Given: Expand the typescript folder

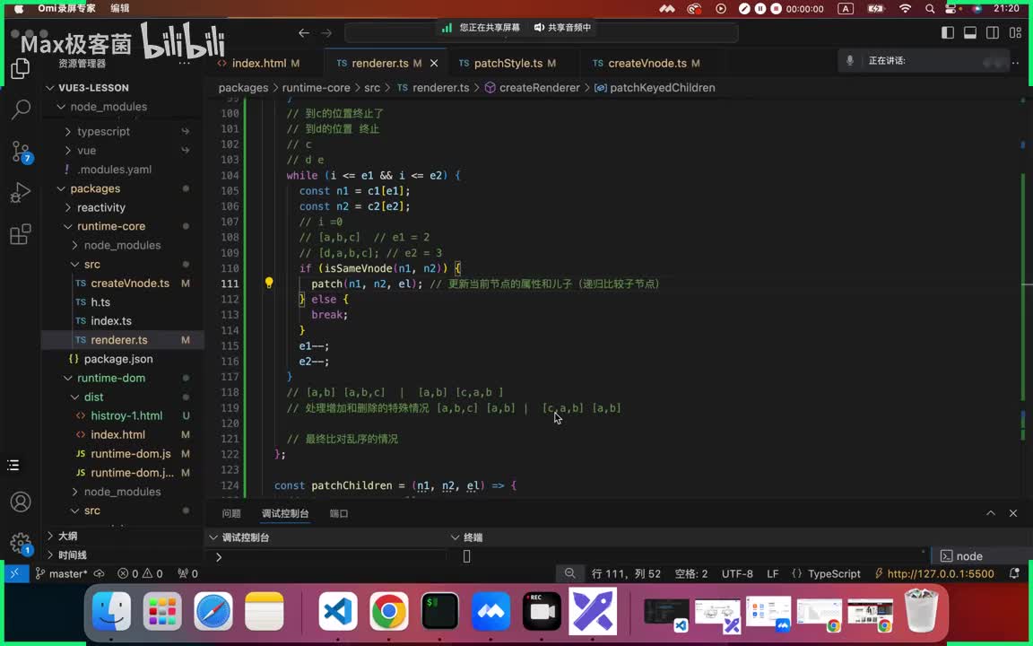Looking at the screenshot, I should 103,131.
